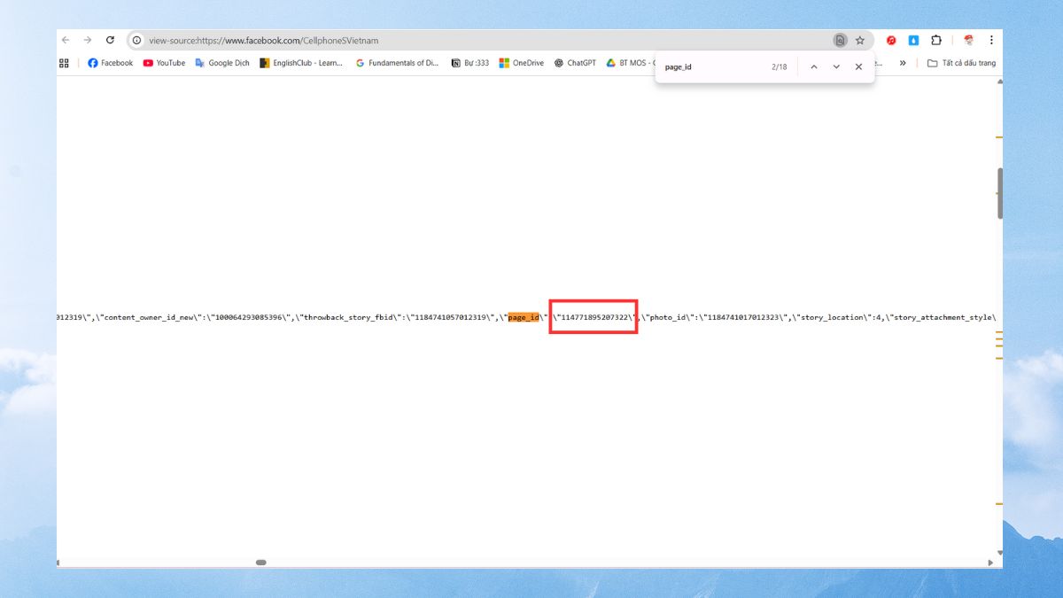This screenshot has height=598, width=1063.
Task: Reload the view-source page
Action: 110,40
